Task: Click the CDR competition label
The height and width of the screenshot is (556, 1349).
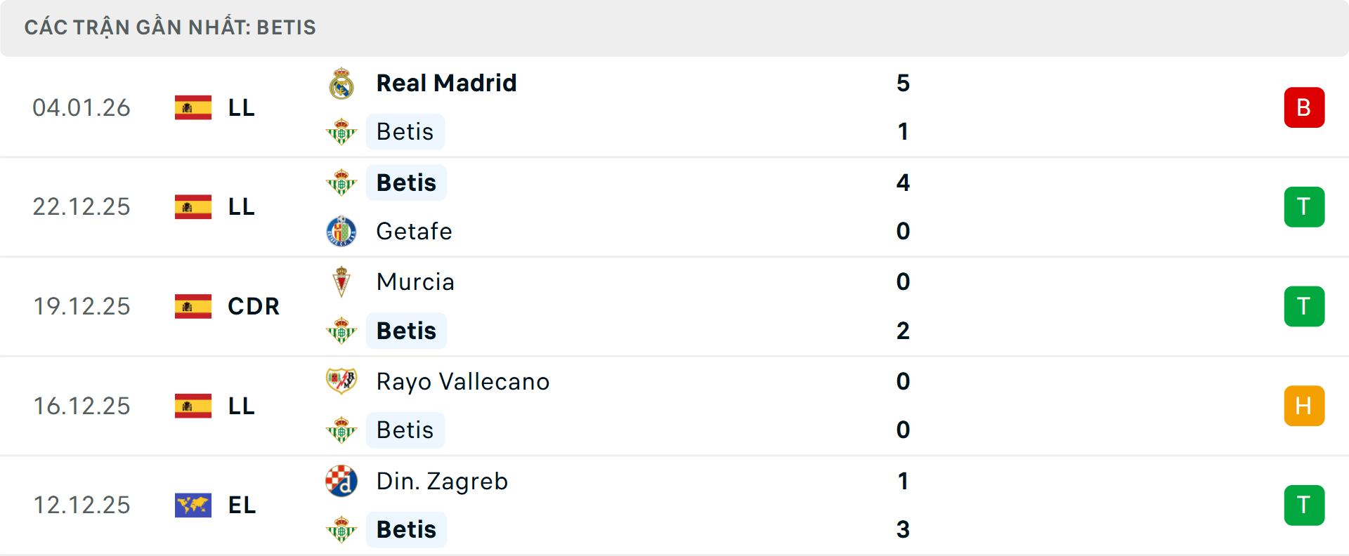Action: coord(254,306)
